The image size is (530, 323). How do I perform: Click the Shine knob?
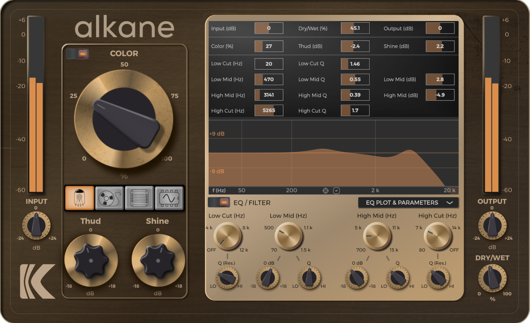pyautogui.click(x=158, y=261)
